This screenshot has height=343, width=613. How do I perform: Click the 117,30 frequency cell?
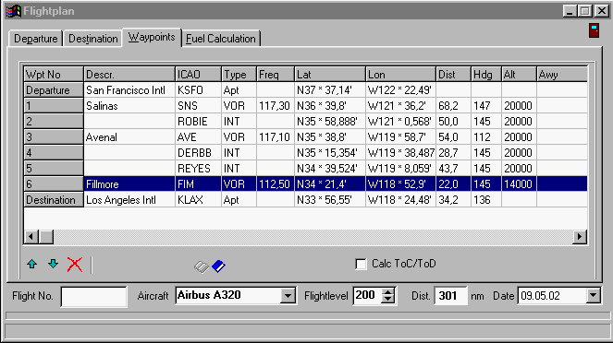(x=276, y=106)
